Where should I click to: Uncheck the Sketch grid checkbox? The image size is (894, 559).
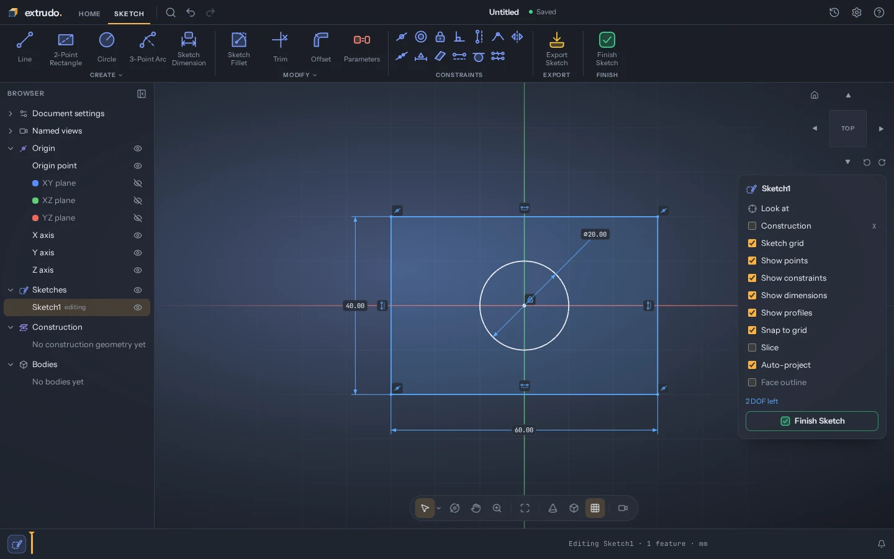pos(752,243)
